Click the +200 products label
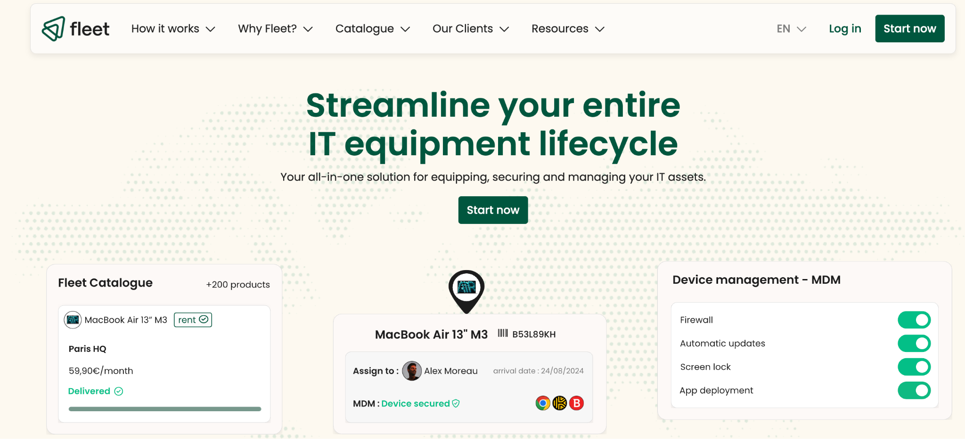Viewport: 965px width, 439px height. 238,285
